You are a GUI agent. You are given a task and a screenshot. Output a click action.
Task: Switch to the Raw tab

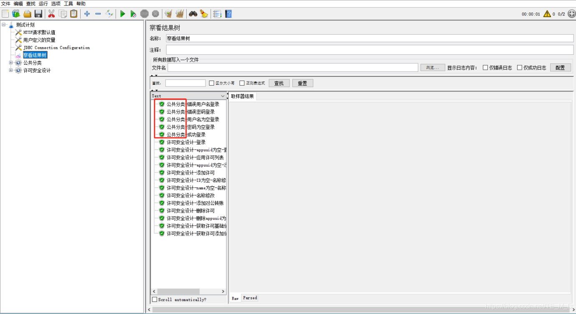[235, 298]
